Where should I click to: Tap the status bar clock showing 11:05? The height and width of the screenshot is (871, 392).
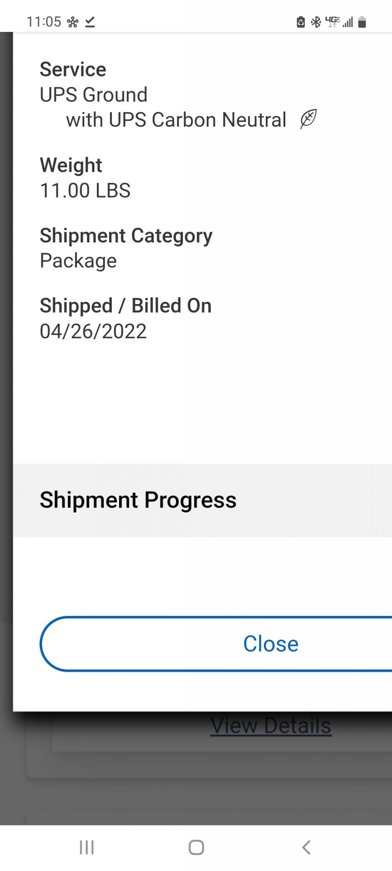pos(44,22)
